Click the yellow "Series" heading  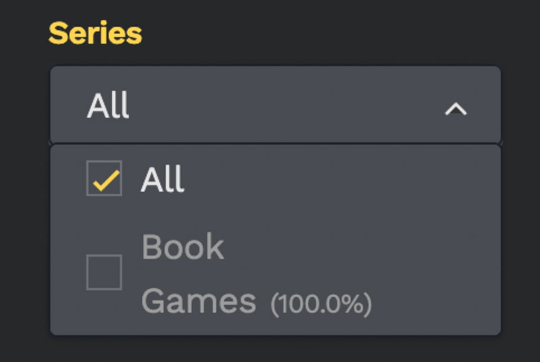click(x=95, y=34)
